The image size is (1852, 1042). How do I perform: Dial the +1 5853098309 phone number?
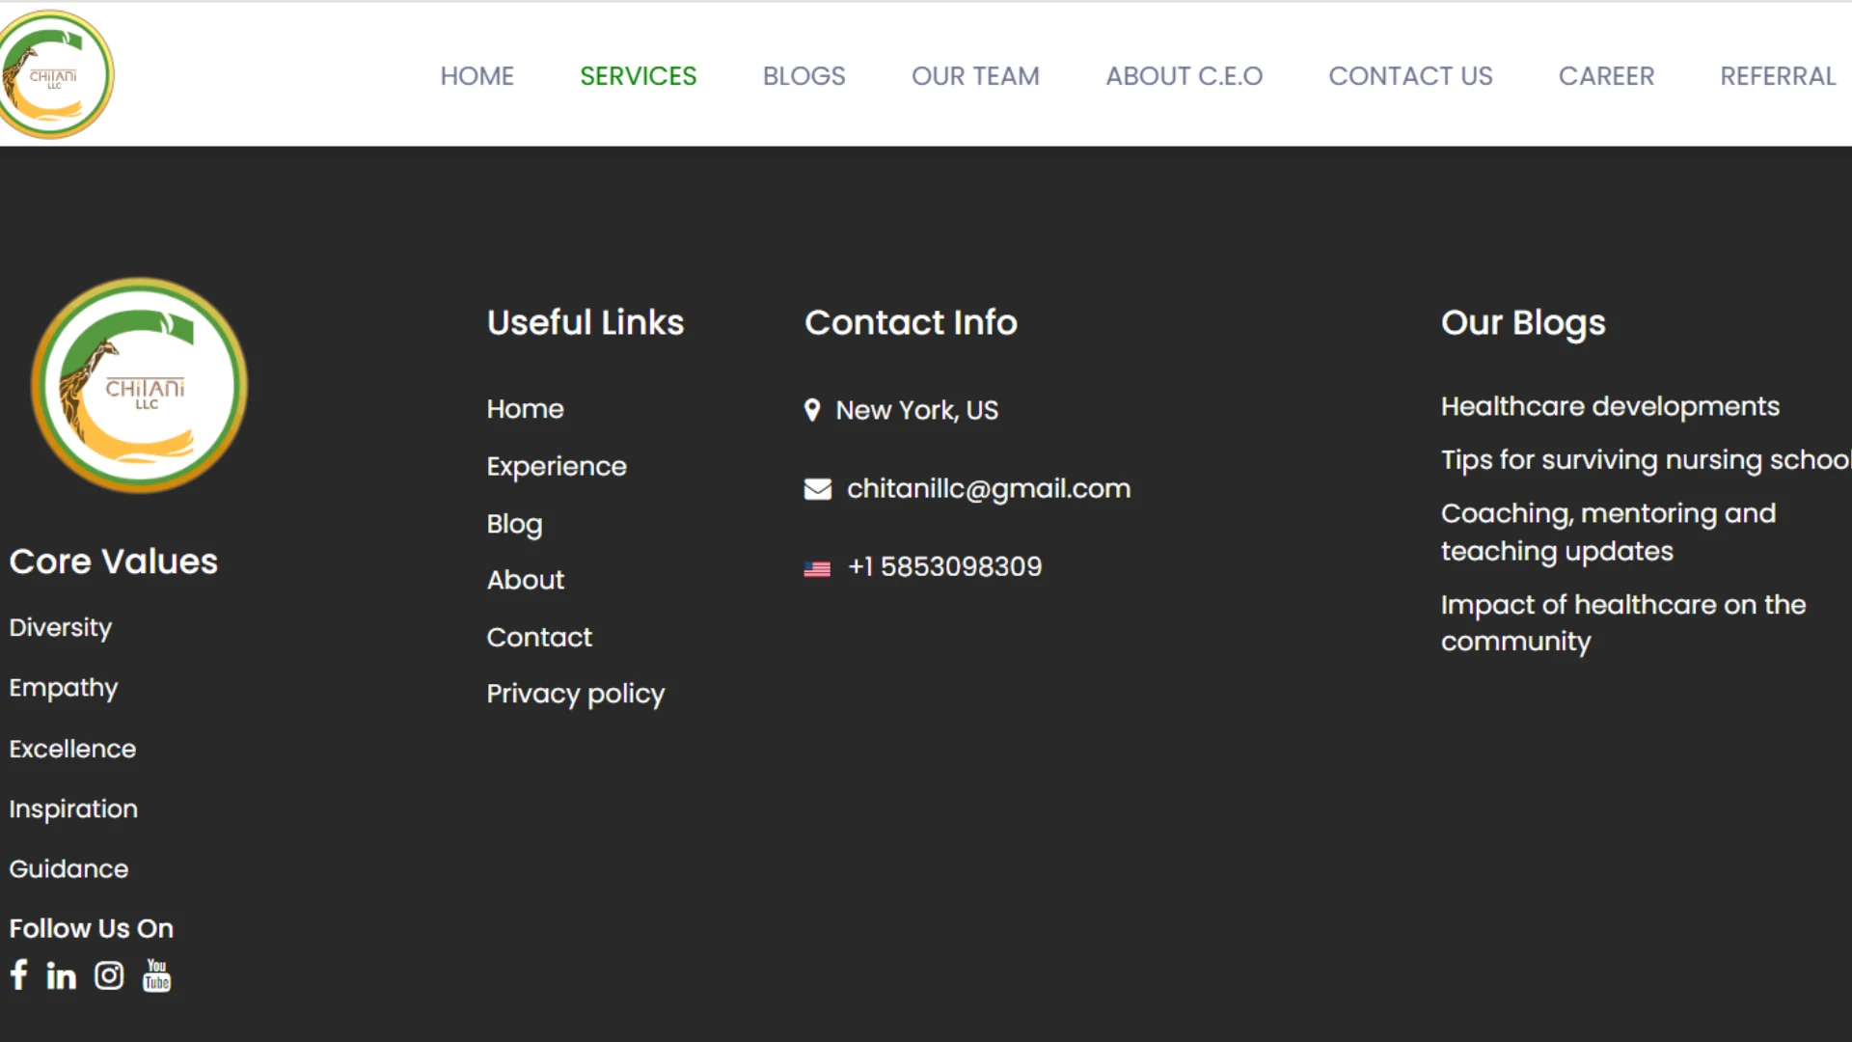(944, 566)
